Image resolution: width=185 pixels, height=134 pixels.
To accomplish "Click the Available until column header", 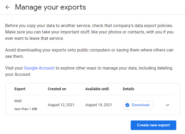I will pyautogui.click(x=97, y=89).
